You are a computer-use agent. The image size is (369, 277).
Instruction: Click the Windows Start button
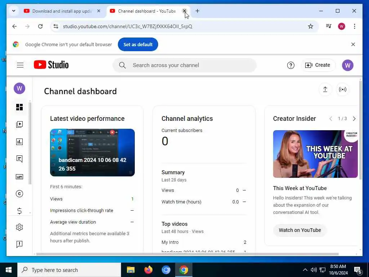(9, 270)
